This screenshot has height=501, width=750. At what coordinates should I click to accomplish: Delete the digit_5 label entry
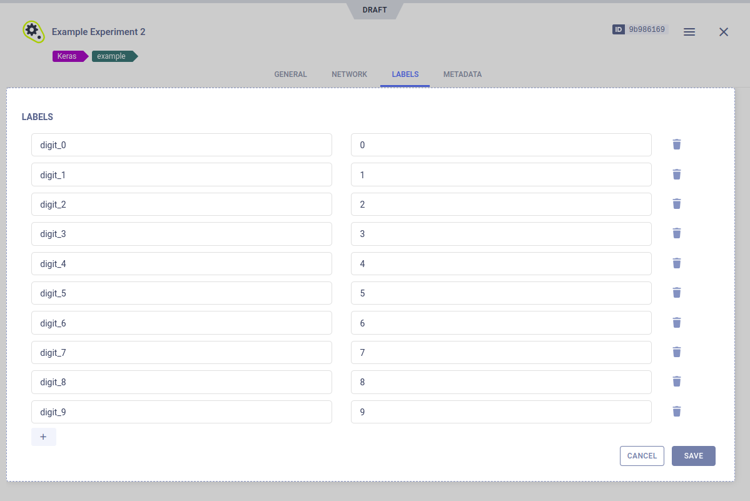click(x=676, y=293)
